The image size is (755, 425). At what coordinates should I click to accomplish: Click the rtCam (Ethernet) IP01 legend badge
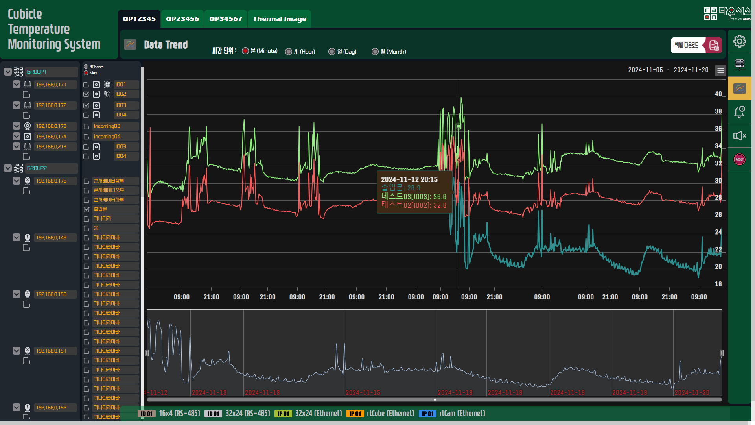tap(427, 414)
